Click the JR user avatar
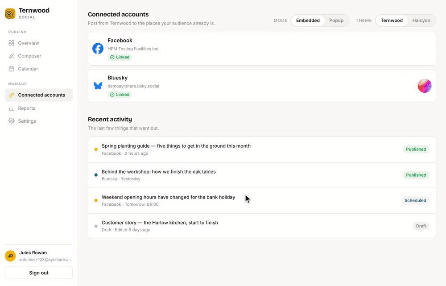Viewport: 446px width, 286px height. click(10, 256)
